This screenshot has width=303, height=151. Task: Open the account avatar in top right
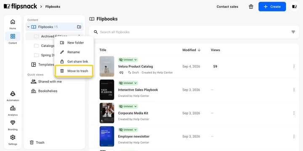[294, 7]
